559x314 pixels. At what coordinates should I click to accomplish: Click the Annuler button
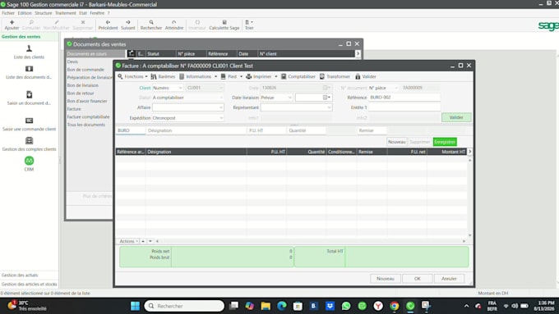click(449, 279)
